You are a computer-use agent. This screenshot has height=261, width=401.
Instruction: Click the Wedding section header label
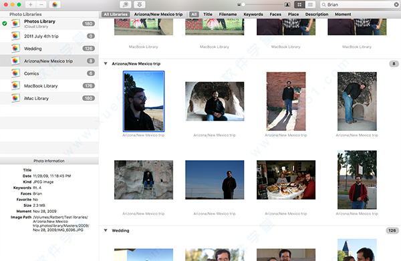120,230
